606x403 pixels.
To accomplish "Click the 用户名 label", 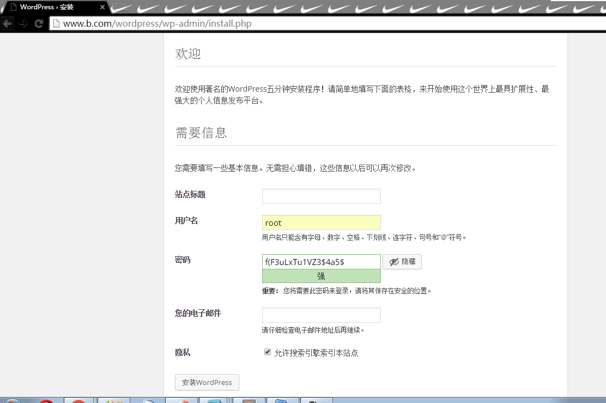I will pos(186,220).
